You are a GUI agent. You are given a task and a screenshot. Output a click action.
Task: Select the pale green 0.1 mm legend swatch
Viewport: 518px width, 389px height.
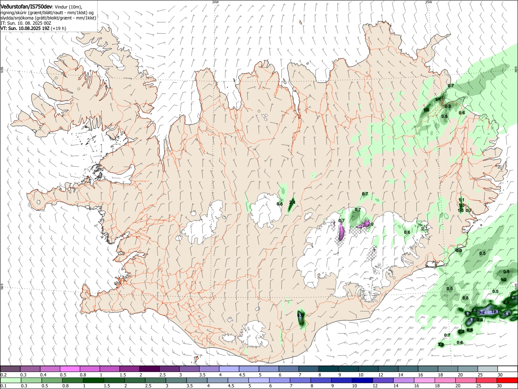(x=11, y=380)
